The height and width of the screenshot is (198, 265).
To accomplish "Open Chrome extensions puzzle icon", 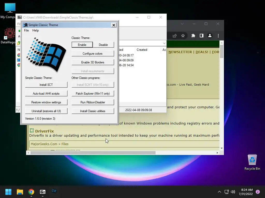I will point(193,36).
